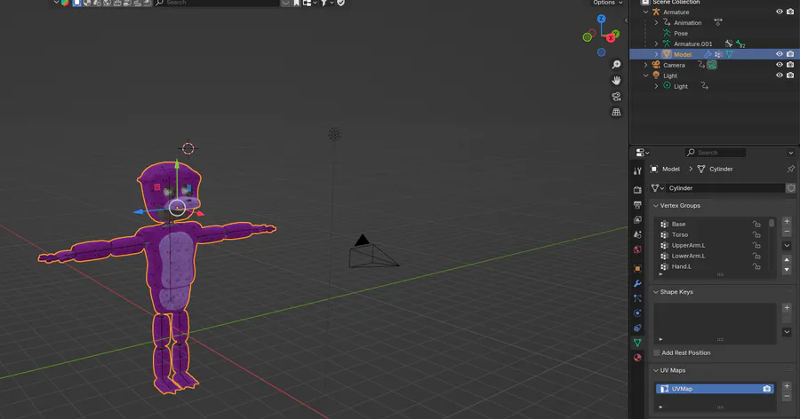Add a new vertex group with plus button
This screenshot has width=800, height=419.
pyautogui.click(x=787, y=221)
